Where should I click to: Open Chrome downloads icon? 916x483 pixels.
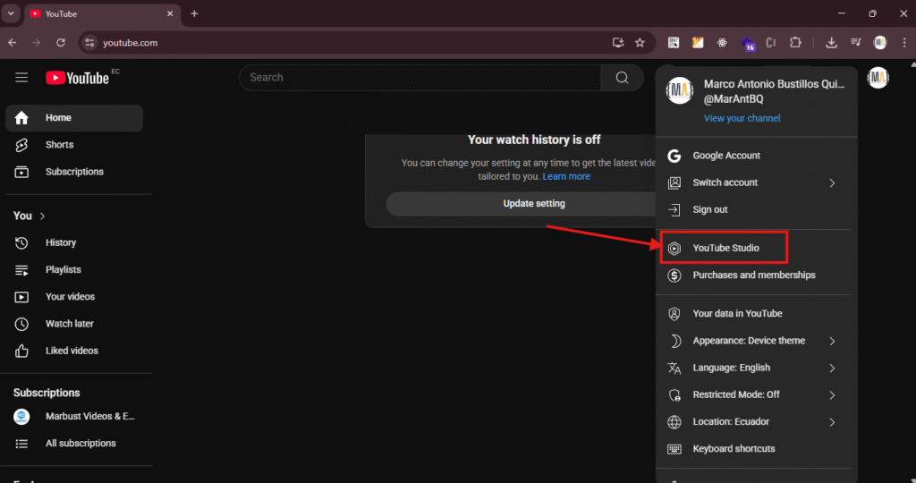831,42
